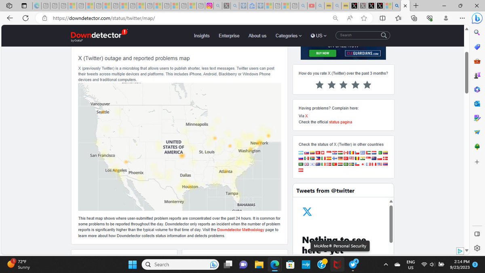Open Outlook in Edge sidebar
The height and width of the screenshot is (273, 485).
pos(477,104)
